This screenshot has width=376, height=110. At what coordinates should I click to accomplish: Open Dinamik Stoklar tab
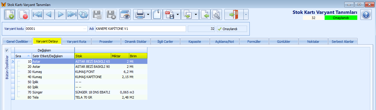click(136, 41)
